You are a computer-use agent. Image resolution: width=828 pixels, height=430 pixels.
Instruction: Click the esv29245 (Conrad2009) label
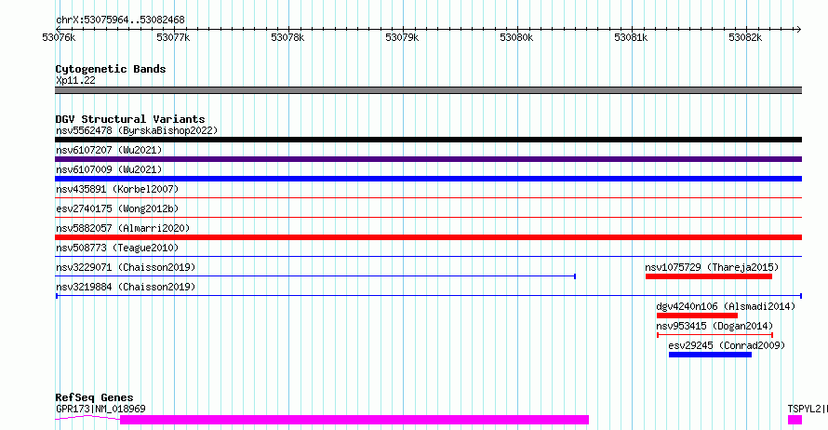(x=727, y=345)
